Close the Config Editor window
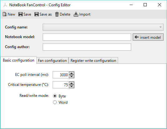 coord(160,5)
